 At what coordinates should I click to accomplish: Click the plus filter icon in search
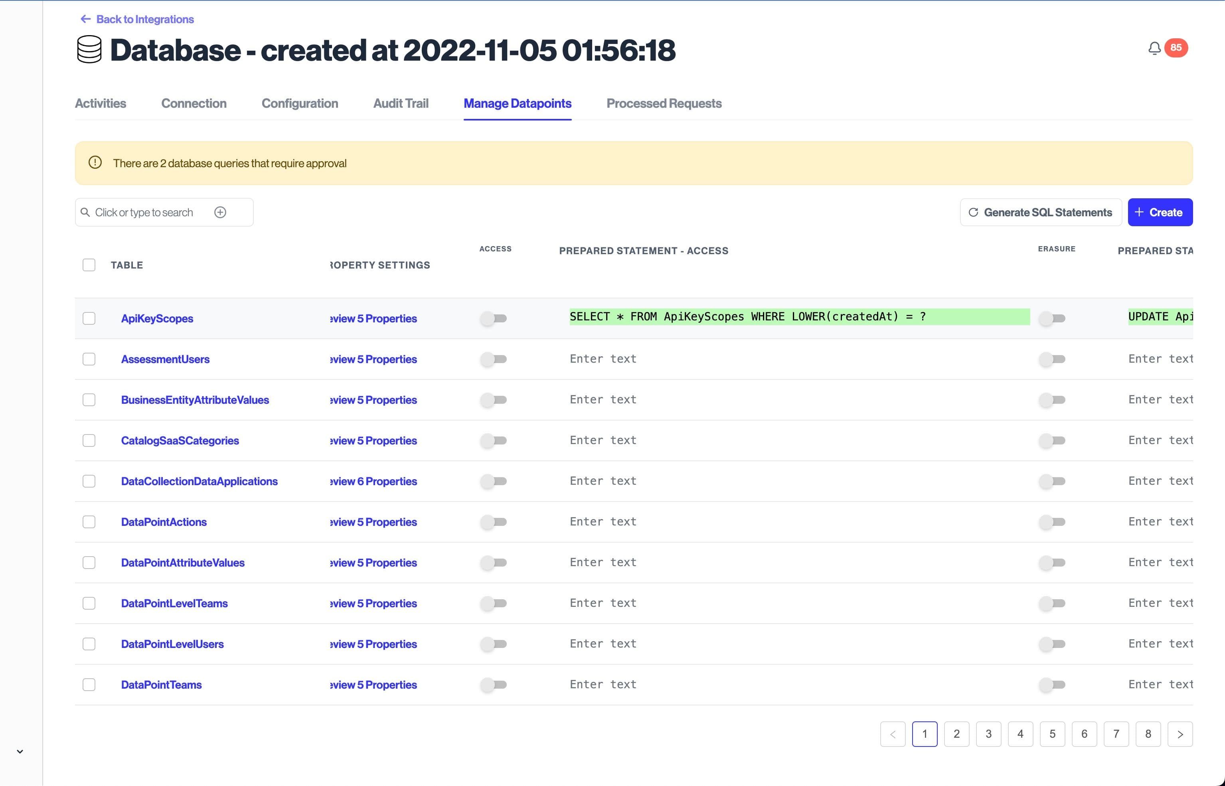tap(220, 212)
